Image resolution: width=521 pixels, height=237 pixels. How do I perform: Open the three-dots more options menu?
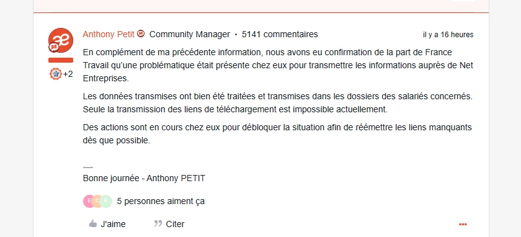coord(463,225)
